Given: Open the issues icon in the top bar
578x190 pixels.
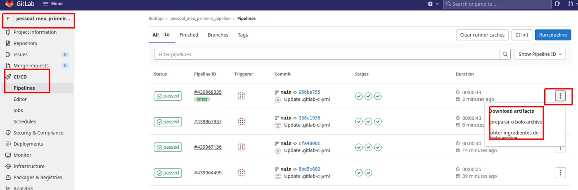Looking at the screenshot, I should click(x=558, y=4).
